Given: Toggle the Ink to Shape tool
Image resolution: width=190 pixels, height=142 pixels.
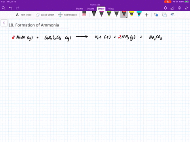Looking at the screenshot, I should 164,15.
